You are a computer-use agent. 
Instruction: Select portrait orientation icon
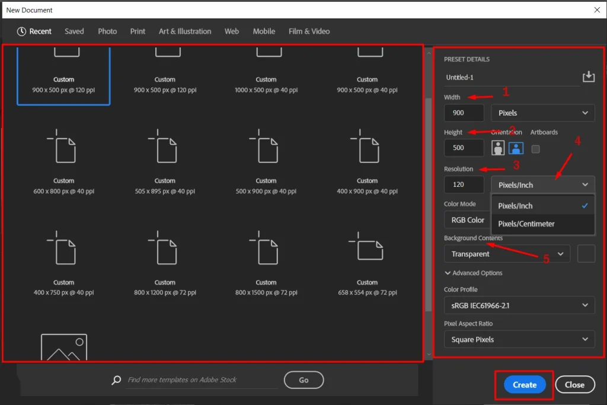click(x=498, y=148)
